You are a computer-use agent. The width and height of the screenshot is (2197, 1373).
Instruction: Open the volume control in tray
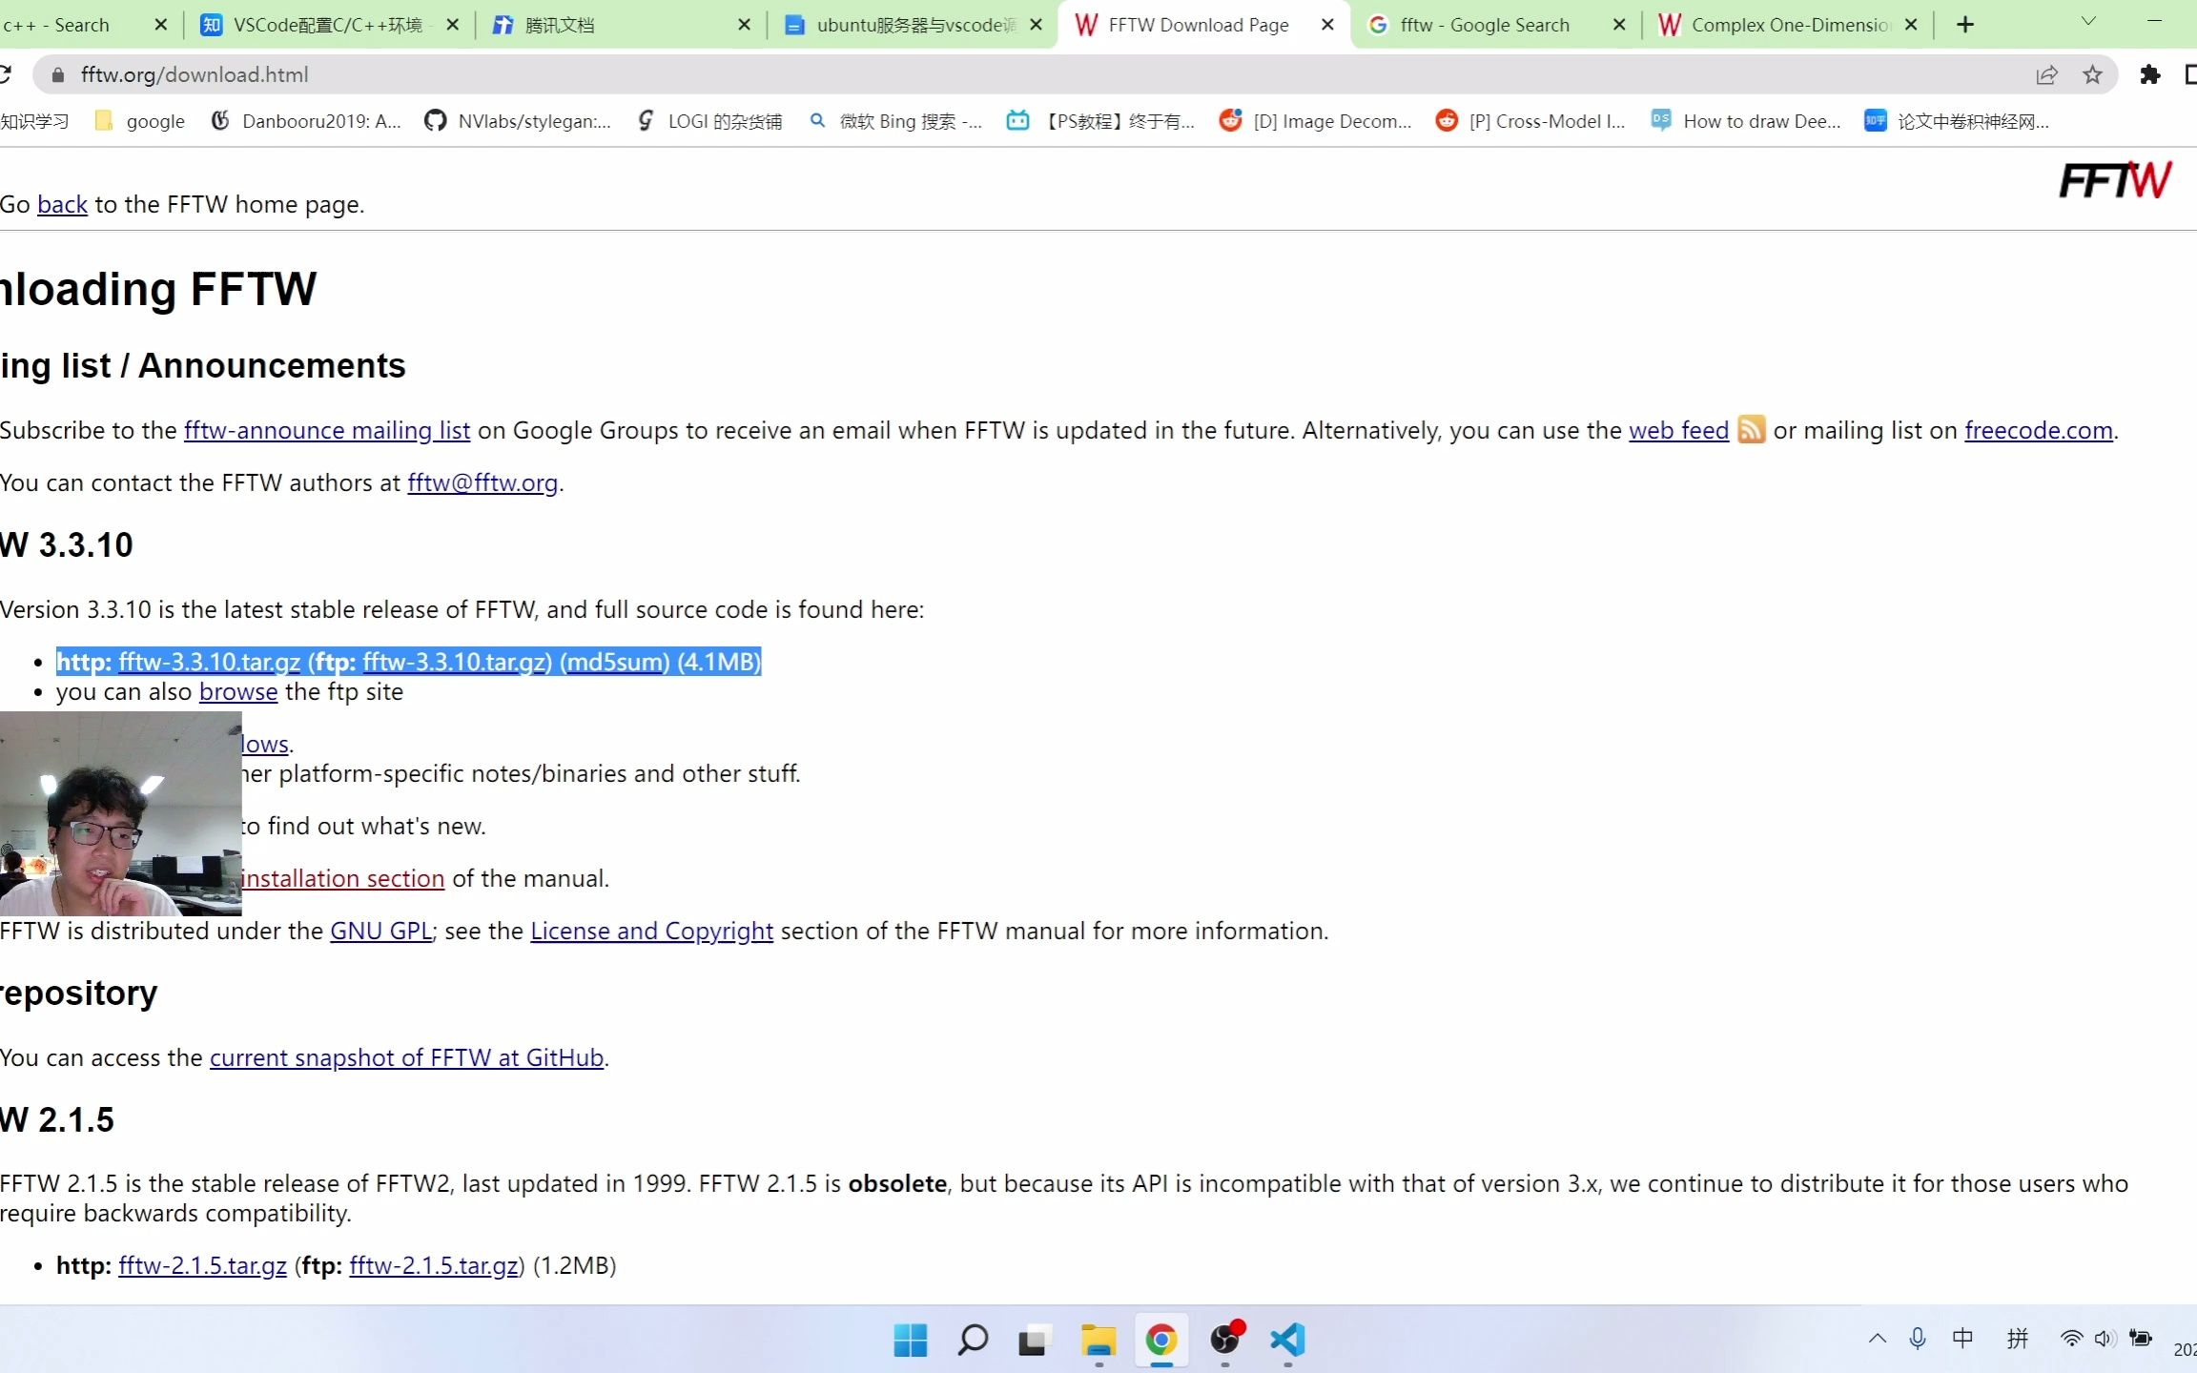[2104, 1339]
